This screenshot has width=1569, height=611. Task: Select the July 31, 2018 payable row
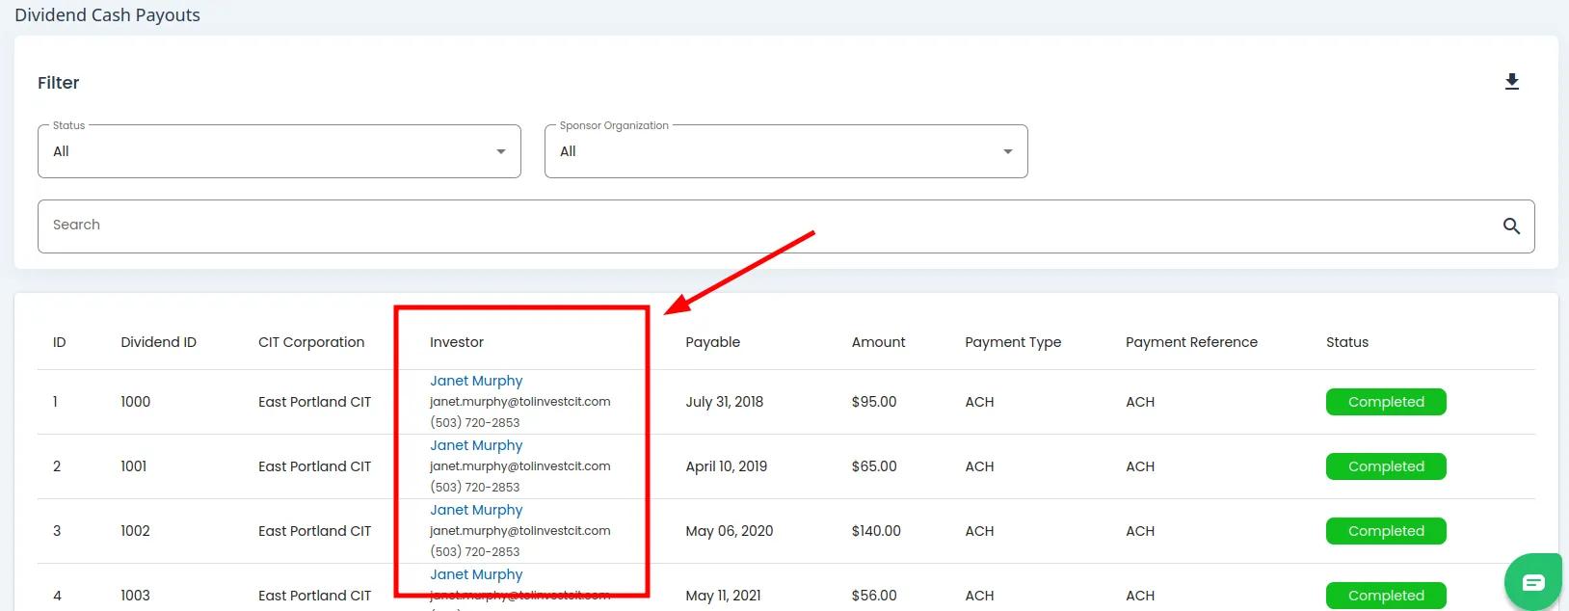724,402
